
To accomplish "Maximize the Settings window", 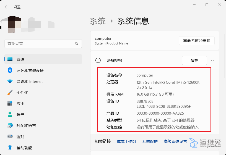I will pos(207,5).
